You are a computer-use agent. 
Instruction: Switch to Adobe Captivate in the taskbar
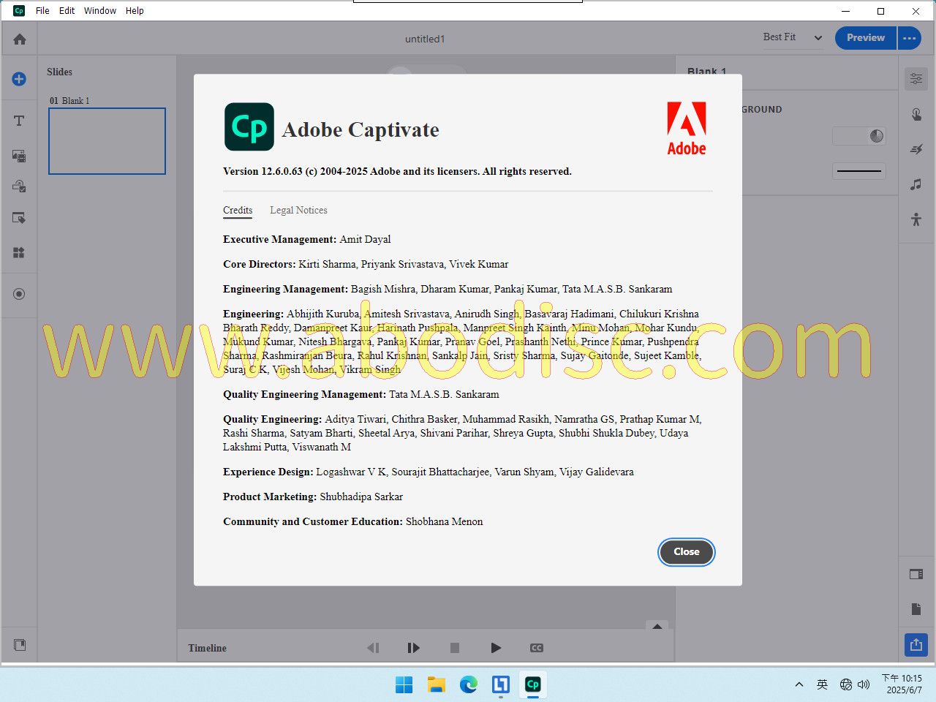click(x=533, y=684)
